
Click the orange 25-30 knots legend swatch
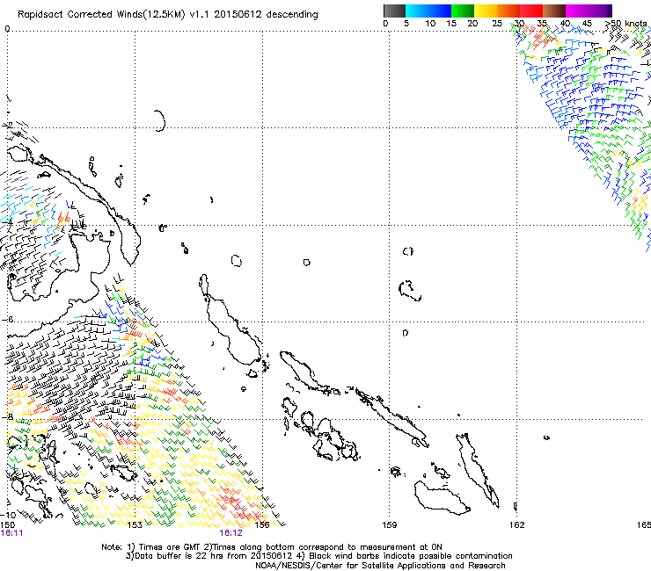click(x=508, y=11)
